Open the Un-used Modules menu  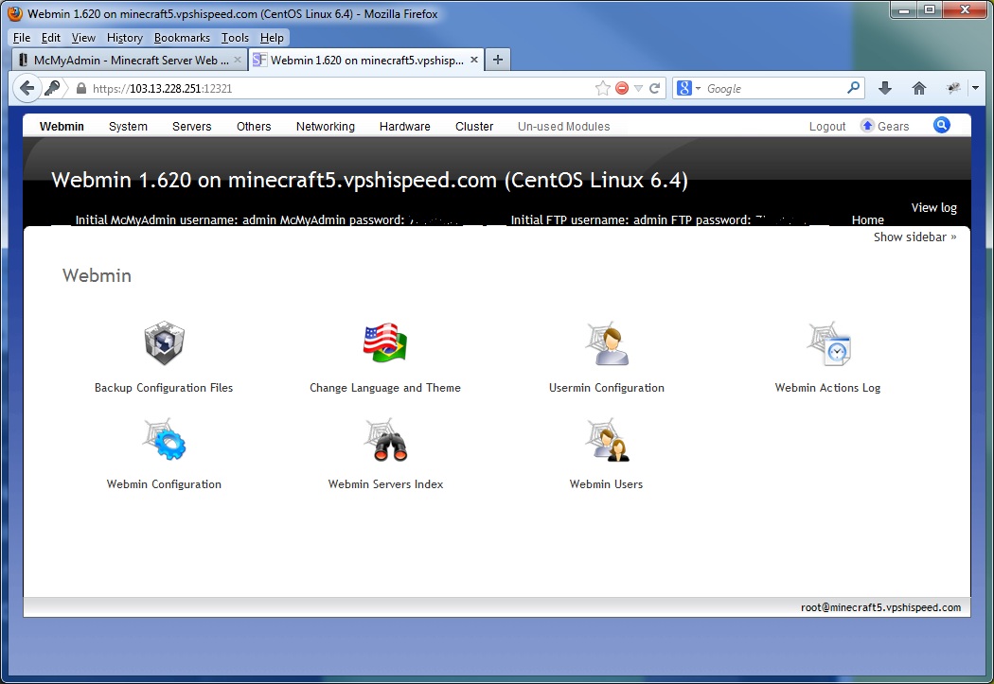click(563, 126)
